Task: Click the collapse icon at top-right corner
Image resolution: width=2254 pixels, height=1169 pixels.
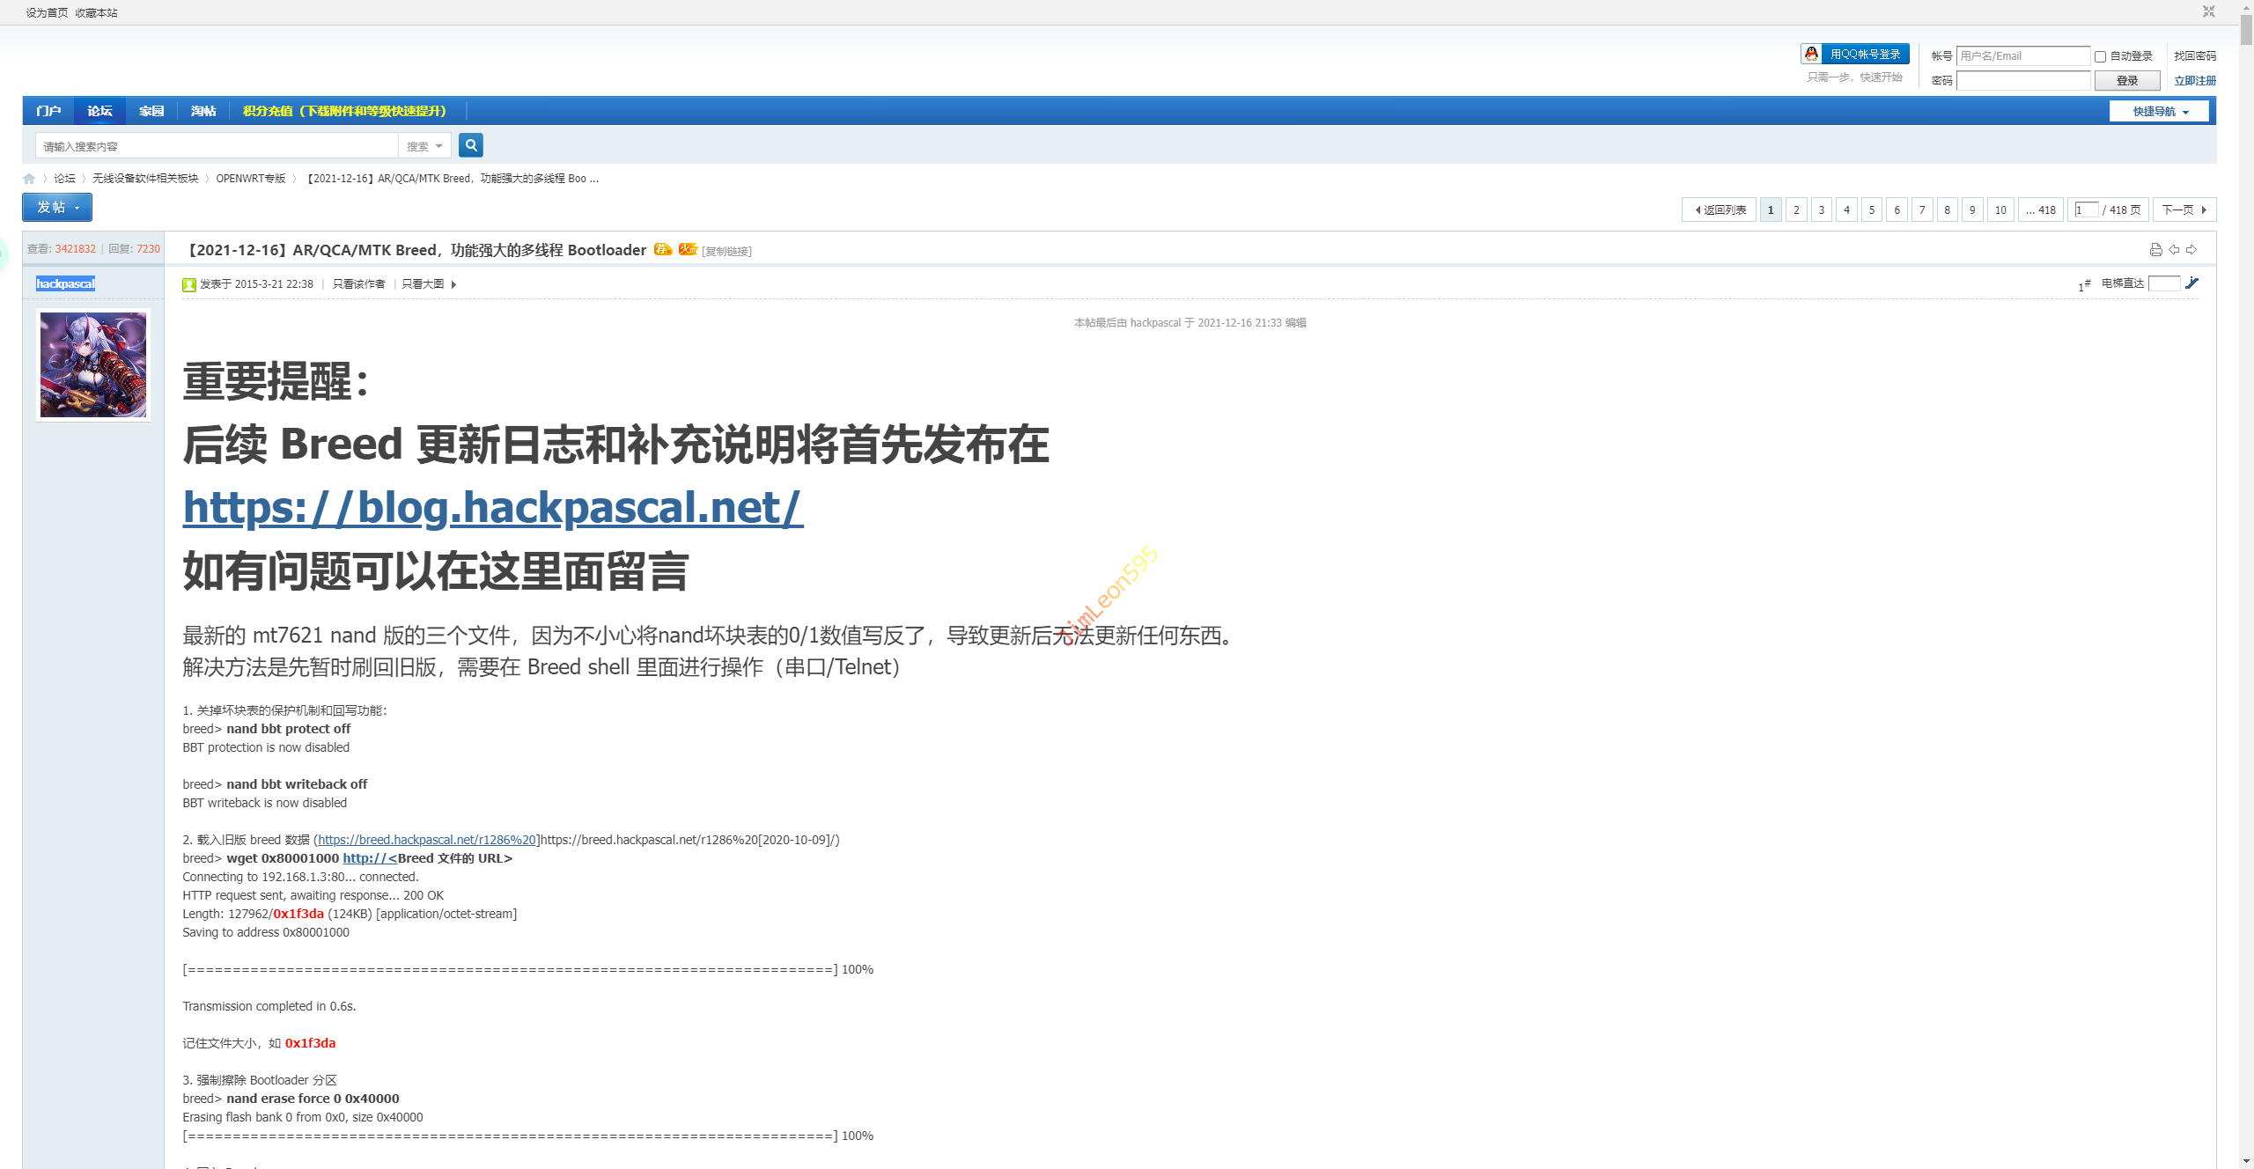Action: coord(2208,11)
